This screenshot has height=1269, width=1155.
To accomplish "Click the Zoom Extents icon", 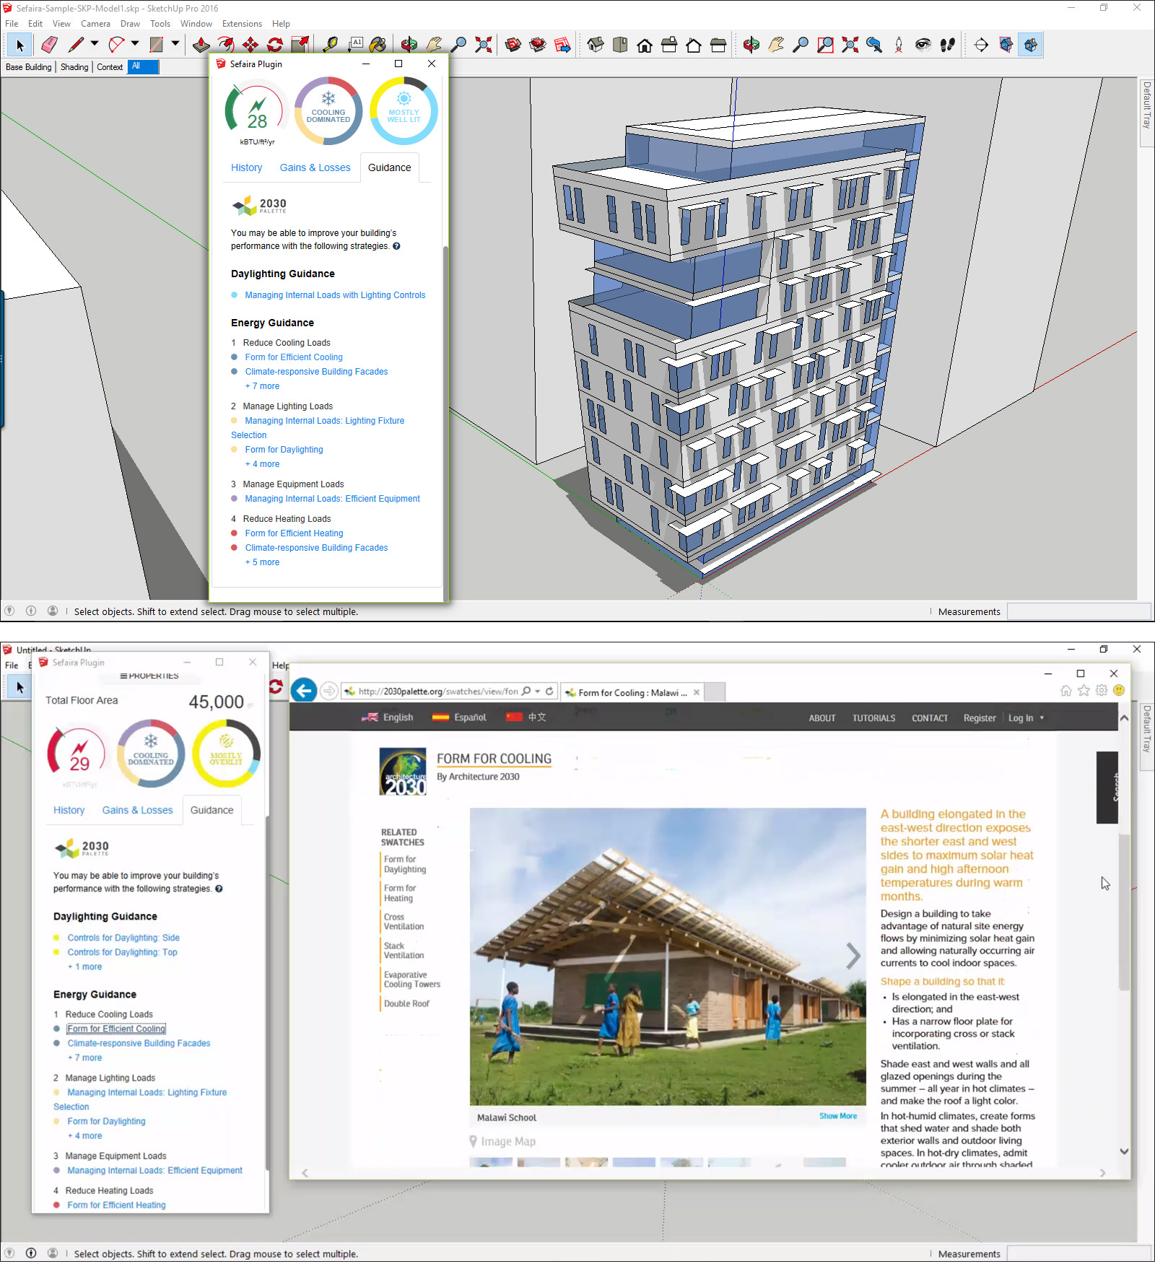I will coord(484,45).
